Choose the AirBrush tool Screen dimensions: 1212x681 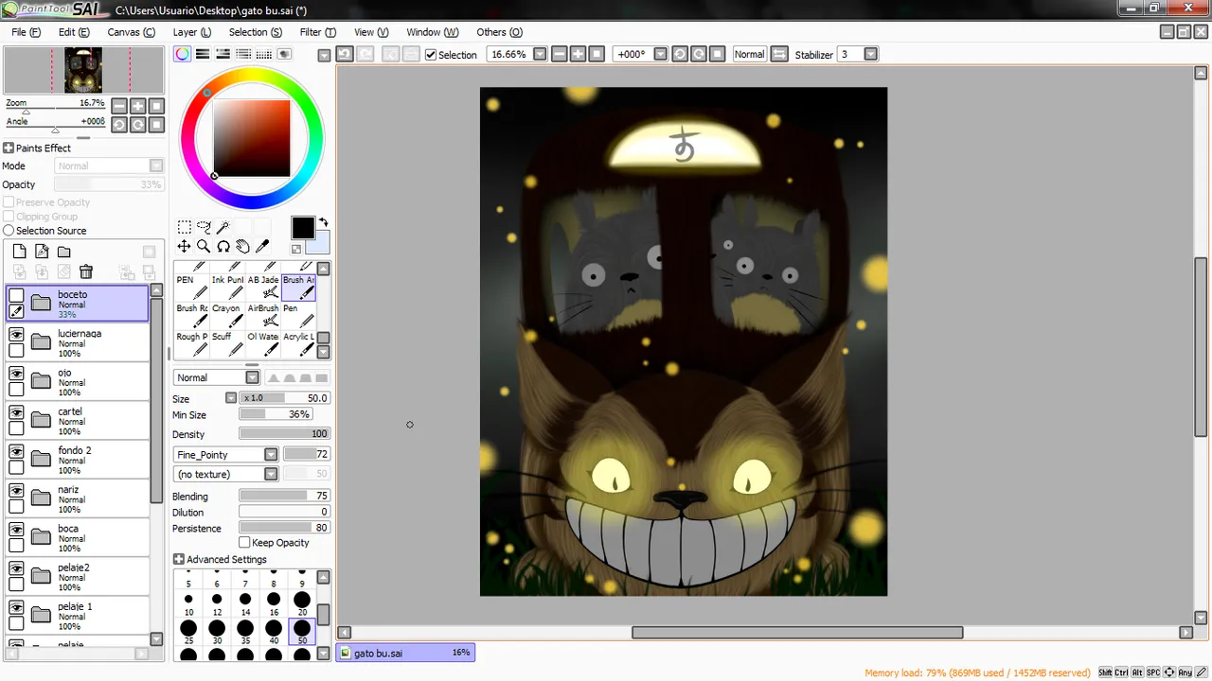click(262, 315)
